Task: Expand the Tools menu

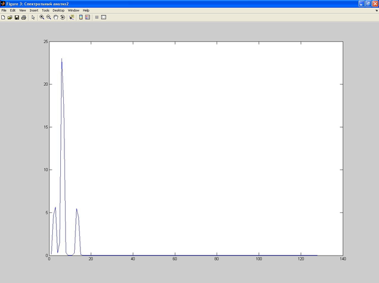Action: click(45, 10)
